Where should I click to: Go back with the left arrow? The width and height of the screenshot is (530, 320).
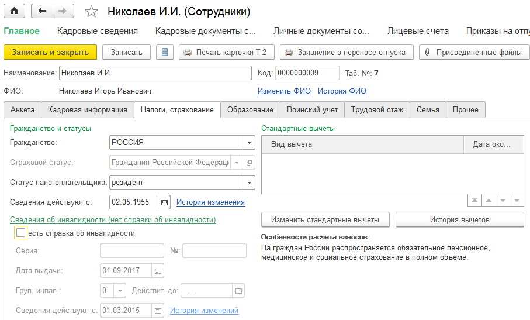[41, 11]
